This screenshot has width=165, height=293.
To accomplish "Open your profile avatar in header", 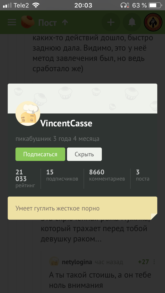I will tap(153, 22).
